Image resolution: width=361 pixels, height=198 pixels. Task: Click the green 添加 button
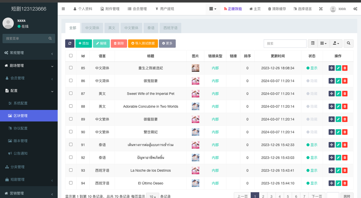[x=84, y=43]
